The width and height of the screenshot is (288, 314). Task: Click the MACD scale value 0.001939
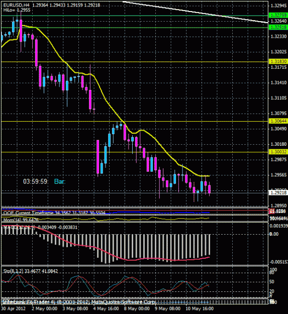pos(278,226)
